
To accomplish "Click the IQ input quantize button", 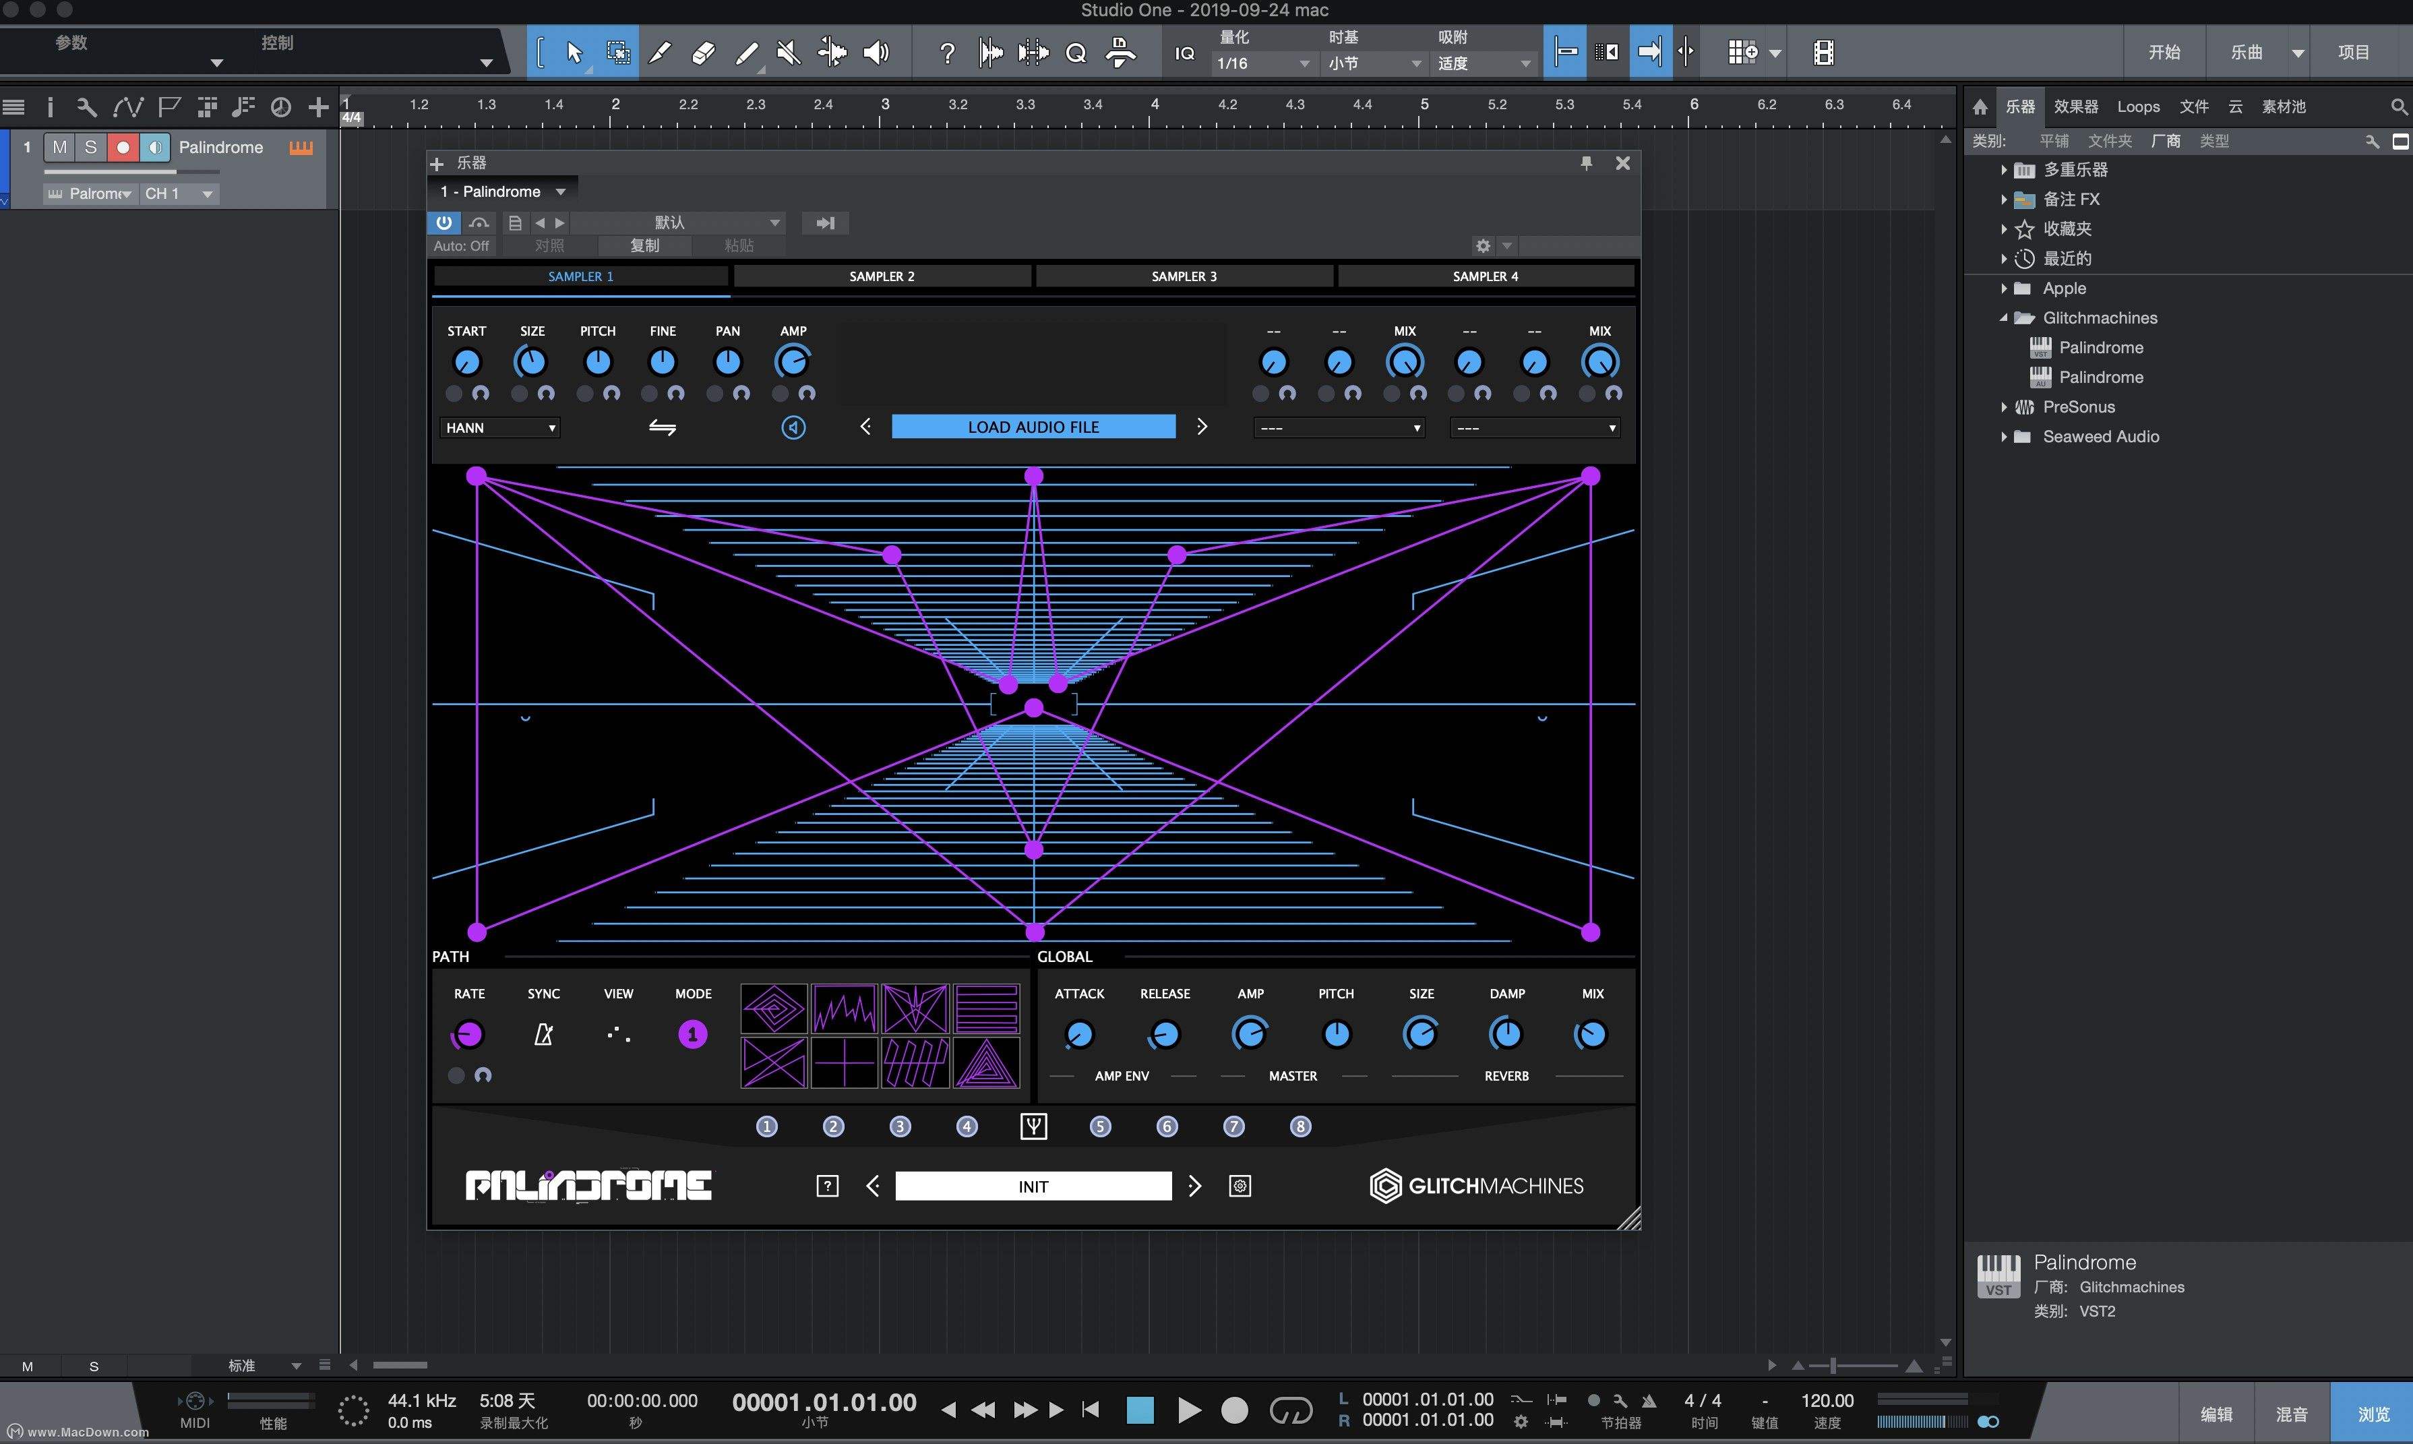I will coord(1185,53).
